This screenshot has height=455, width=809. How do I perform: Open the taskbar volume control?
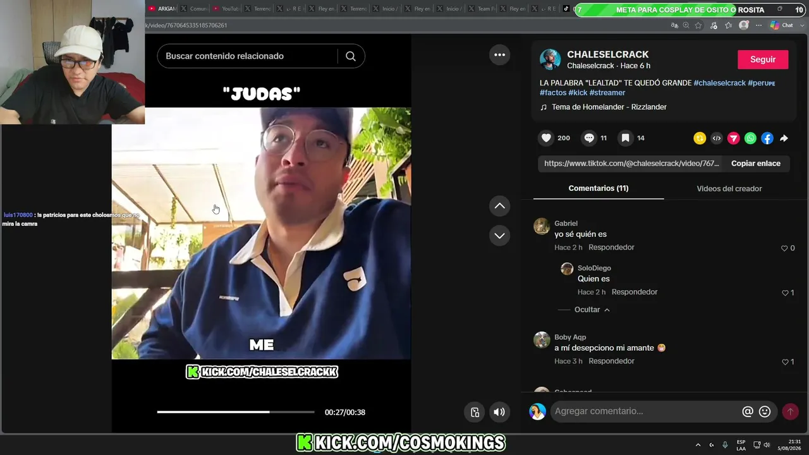click(x=767, y=445)
